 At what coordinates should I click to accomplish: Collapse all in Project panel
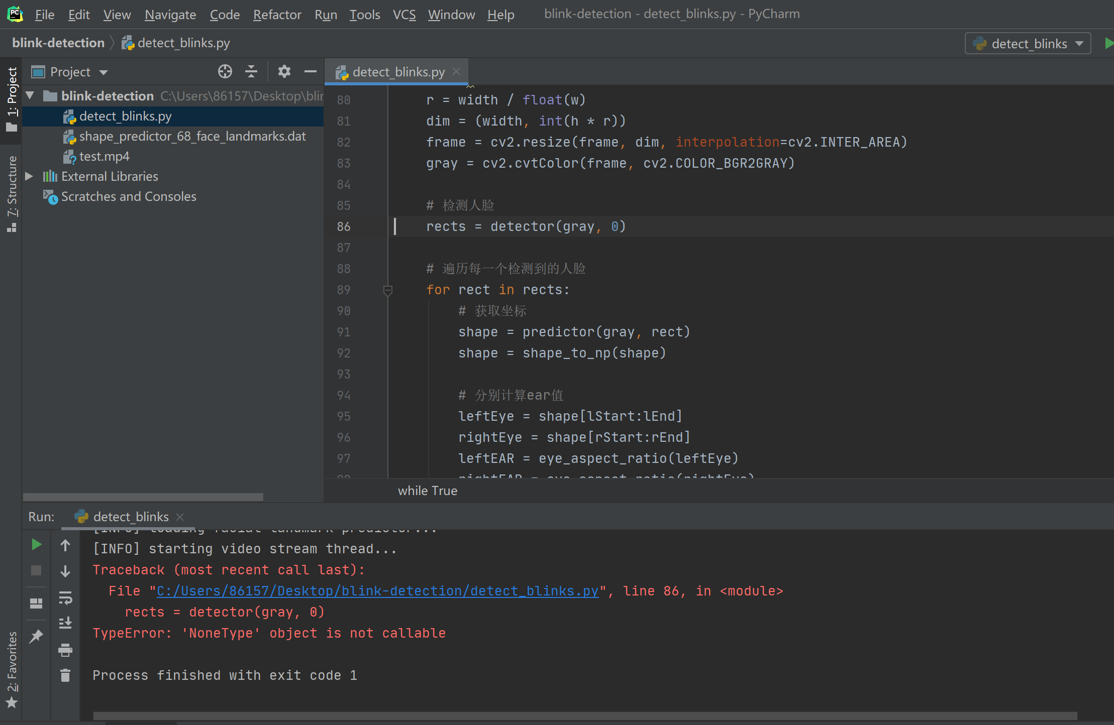click(251, 72)
